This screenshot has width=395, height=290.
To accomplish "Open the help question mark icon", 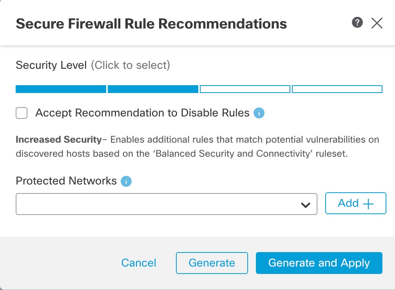I will pos(357,23).
